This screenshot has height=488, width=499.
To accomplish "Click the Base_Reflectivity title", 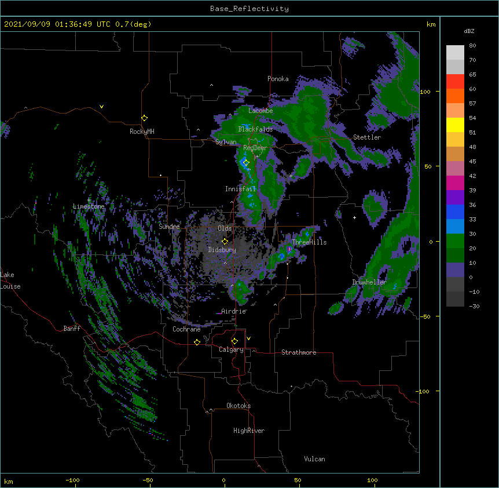I will click(249, 9).
